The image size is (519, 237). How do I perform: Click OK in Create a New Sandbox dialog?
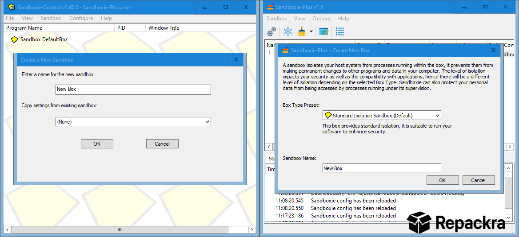click(x=97, y=144)
